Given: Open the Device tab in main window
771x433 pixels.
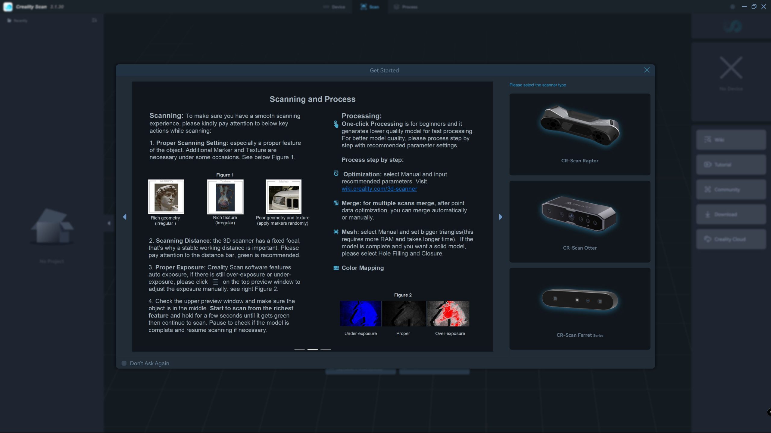Looking at the screenshot, I should [334, 7].
